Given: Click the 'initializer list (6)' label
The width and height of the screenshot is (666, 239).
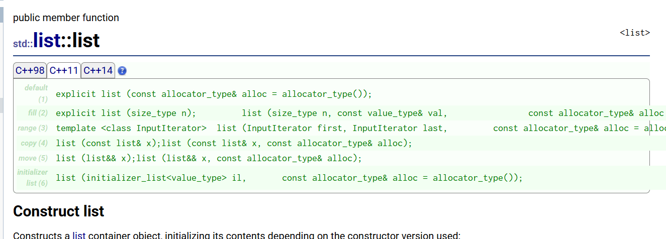Looking at the screenshot, I should coord(33,178).
